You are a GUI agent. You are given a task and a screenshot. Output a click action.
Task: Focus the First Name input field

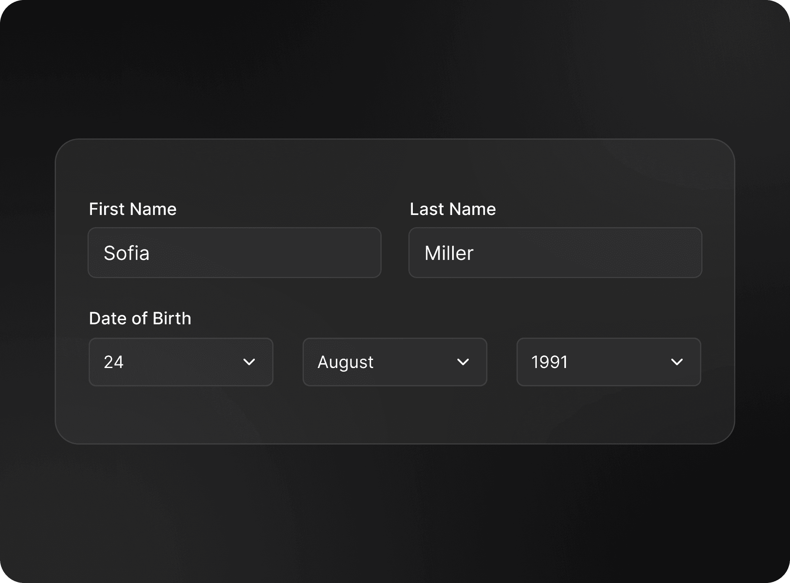tap(235, 253)
